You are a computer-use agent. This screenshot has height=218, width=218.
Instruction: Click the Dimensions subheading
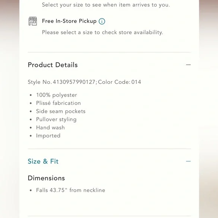46,178
